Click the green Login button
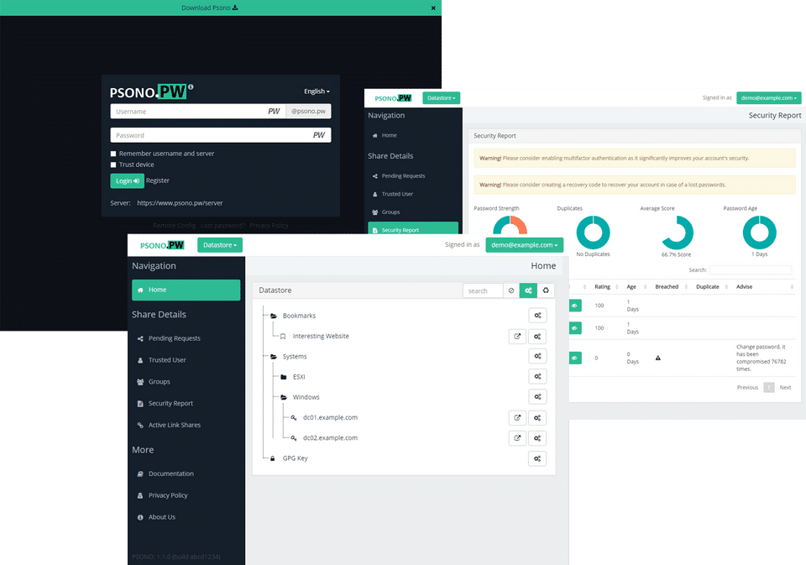The height and width of the screenshot is (565, 806). coord(127,181)
